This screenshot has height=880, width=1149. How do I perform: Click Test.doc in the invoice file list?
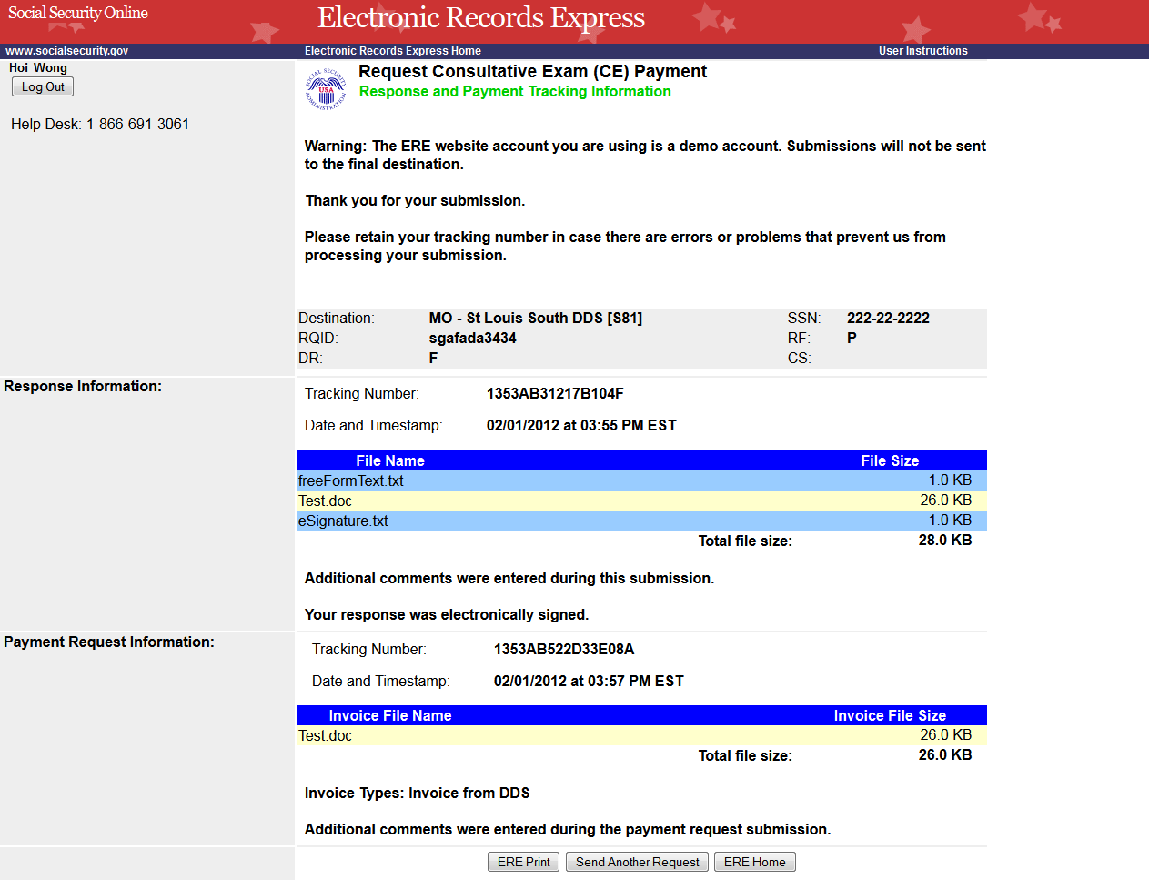point(326,735)
